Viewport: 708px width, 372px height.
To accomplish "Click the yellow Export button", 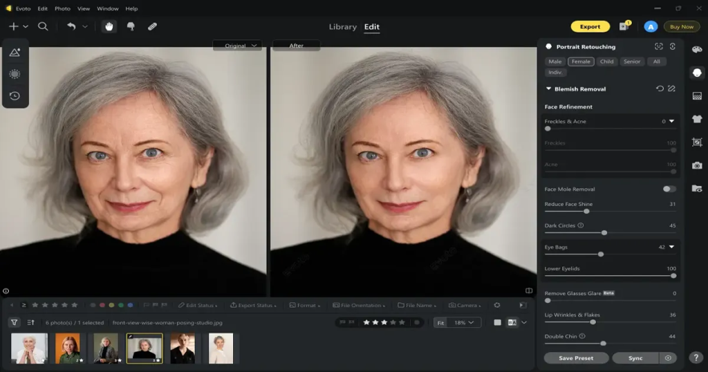I will pyautogui.click(x=590, y=27).
